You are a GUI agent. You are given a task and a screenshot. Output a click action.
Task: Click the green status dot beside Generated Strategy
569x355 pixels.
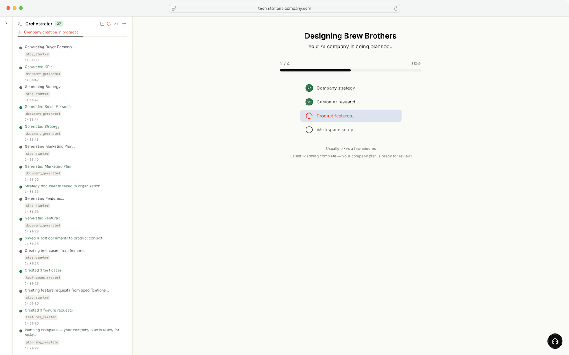click(x=21, y=127)
